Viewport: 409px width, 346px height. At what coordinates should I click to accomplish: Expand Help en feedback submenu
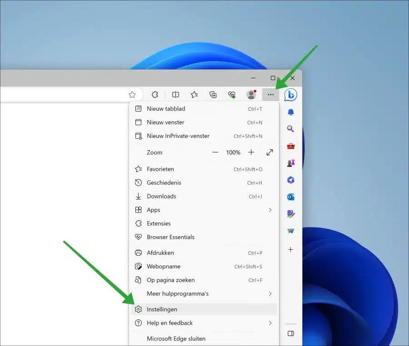pyautogui.click(x=204, y=323)
